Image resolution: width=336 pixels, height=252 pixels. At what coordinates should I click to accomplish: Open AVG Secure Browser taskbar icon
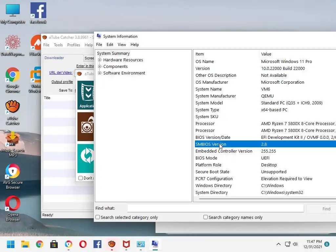(x=68, y=244)
